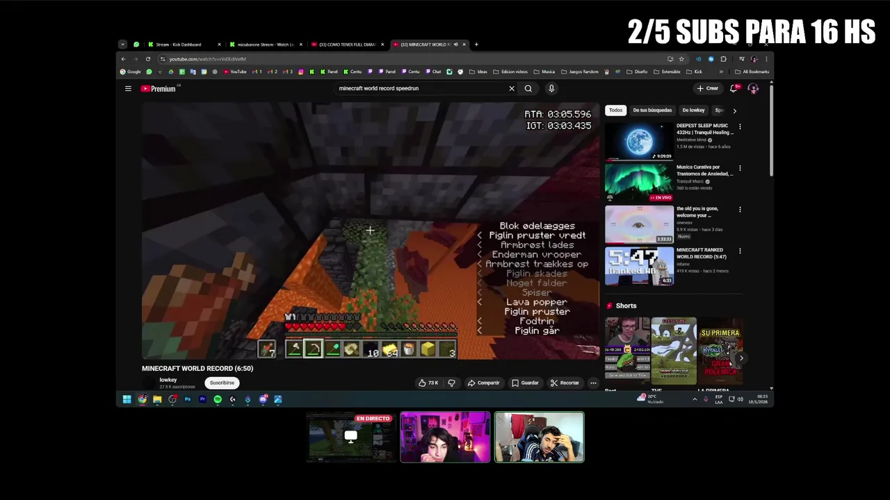890x500 pixels.
Task: Select the De lowkey filter chip
Action: point(693,110)
